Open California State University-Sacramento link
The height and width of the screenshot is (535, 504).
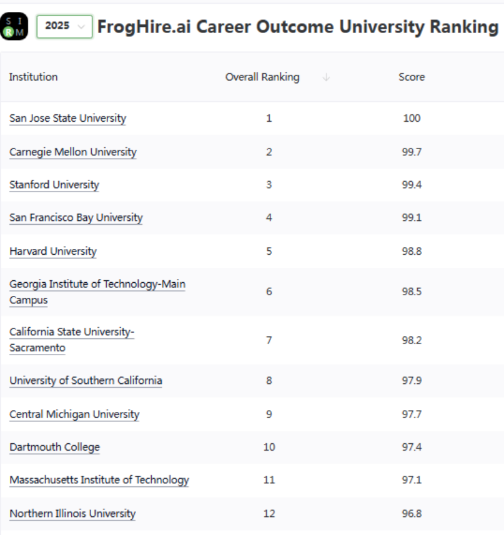click(72, 332)
